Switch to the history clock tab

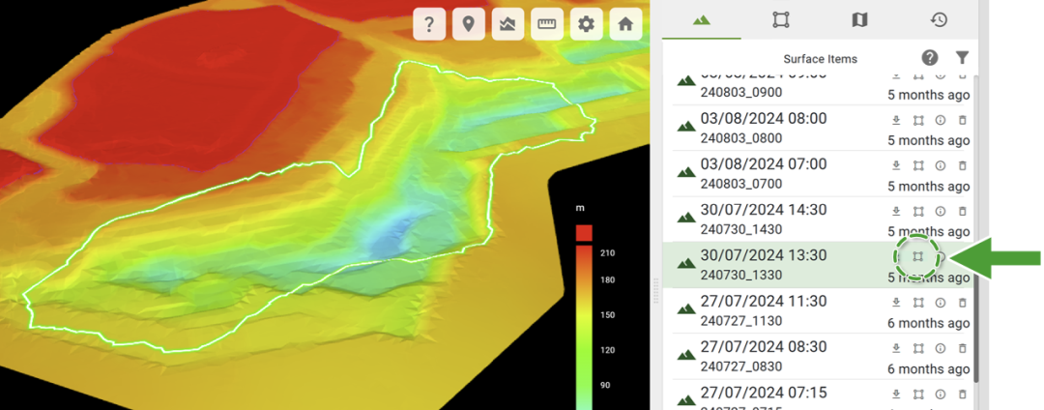pos(939,20)
